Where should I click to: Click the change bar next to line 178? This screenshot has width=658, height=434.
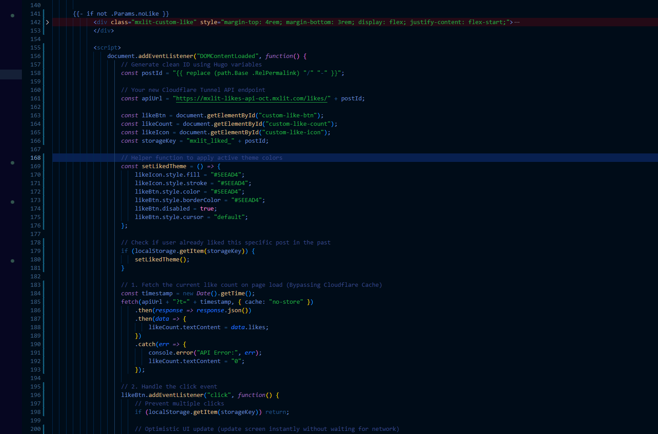pyautogui.click(x=43, y=243)
